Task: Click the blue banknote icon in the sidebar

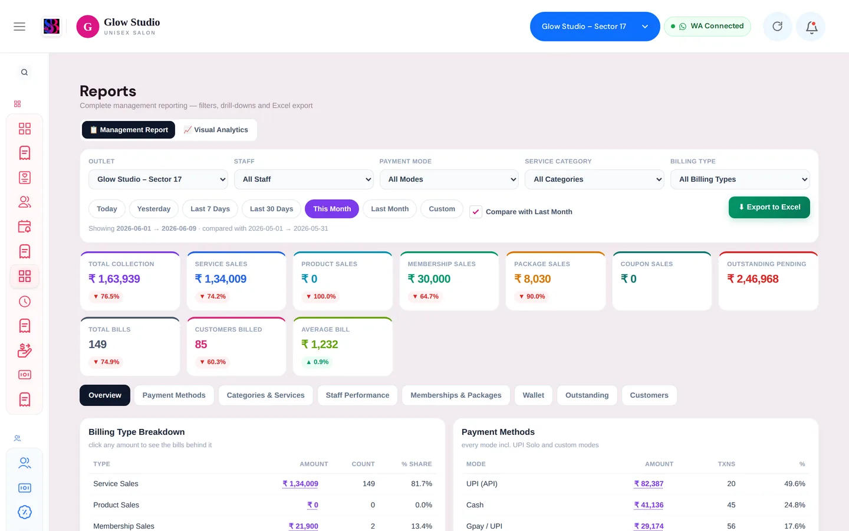Action: tap(25, 488)
